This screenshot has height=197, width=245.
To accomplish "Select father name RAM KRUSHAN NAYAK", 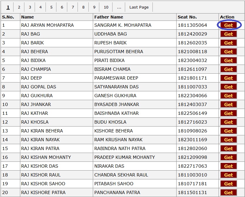I will coord(118,139).
